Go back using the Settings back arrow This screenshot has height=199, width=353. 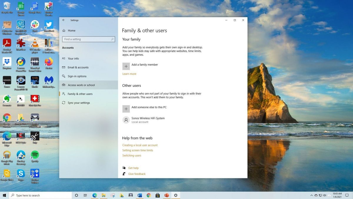coord(64,20)
